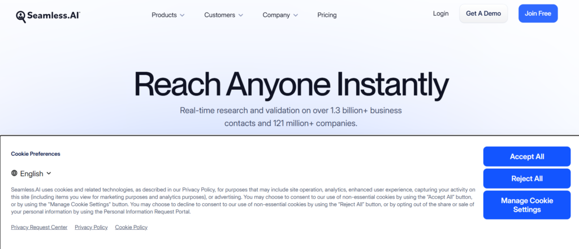The image size is (579, 249).
Task: Expand the chevron beside Company
Action: (296, 15)
